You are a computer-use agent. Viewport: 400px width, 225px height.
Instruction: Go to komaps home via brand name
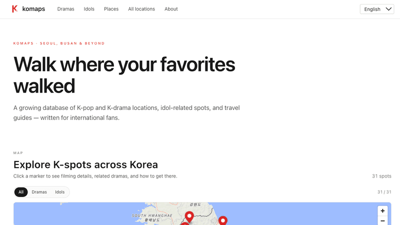click(x=33, y=9)
